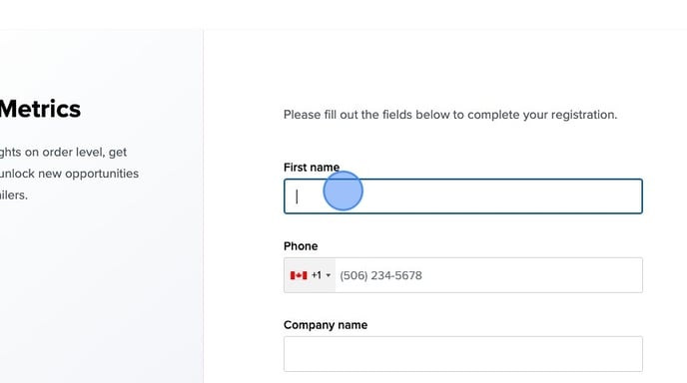The image size is (687, 383).
Task: Focus the First name input field
Action: tap(463, 196)
